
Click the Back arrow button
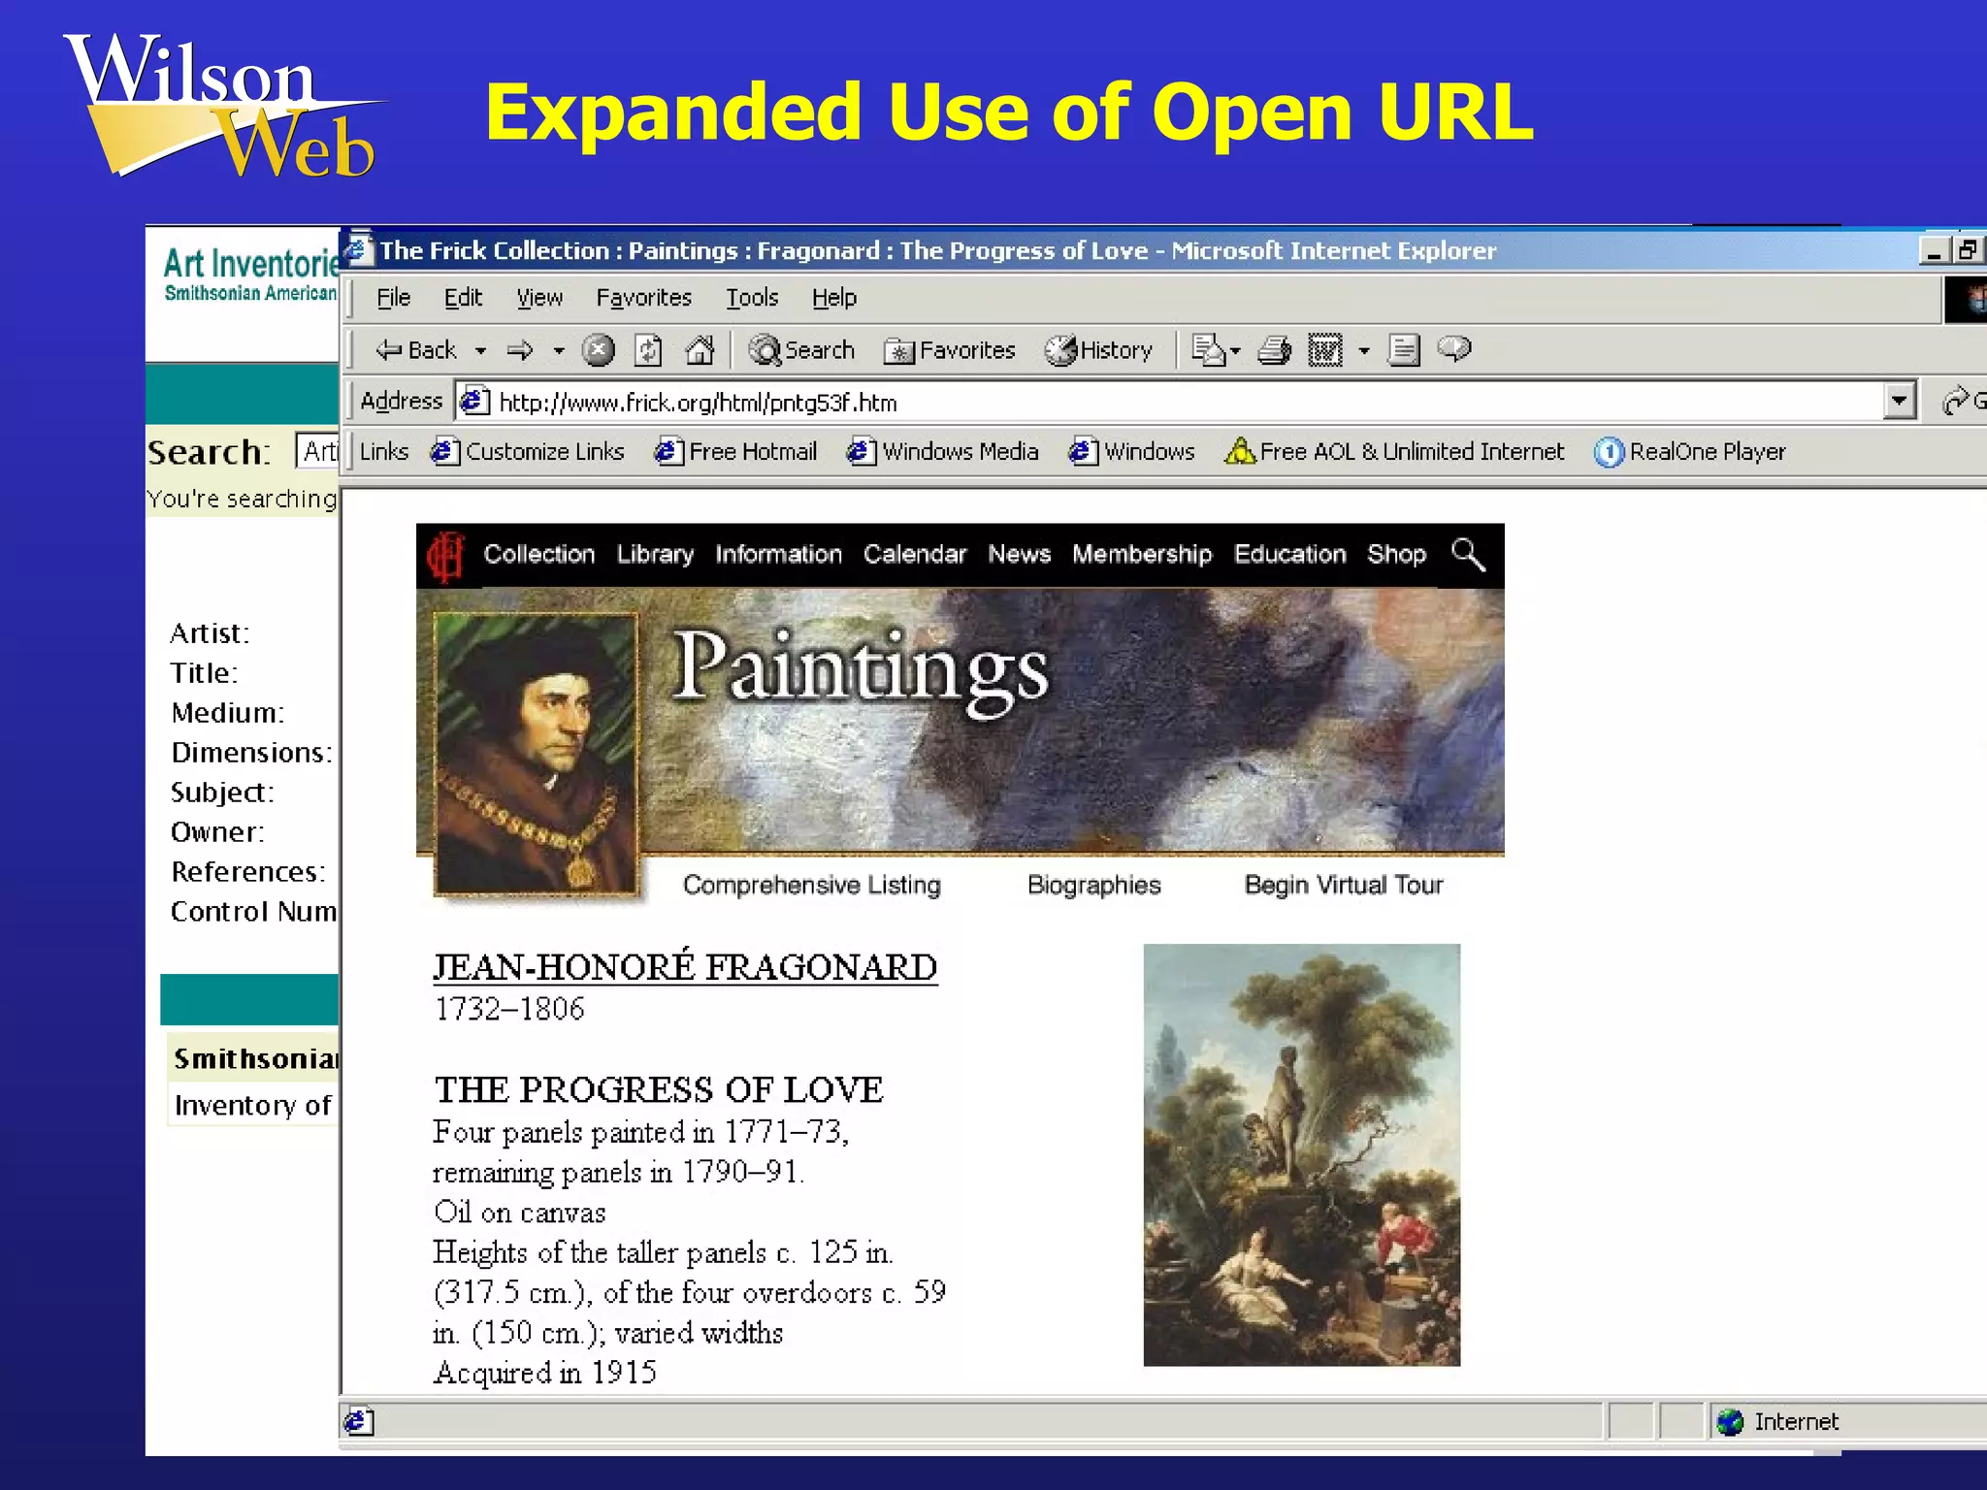(x=415, y=350)
